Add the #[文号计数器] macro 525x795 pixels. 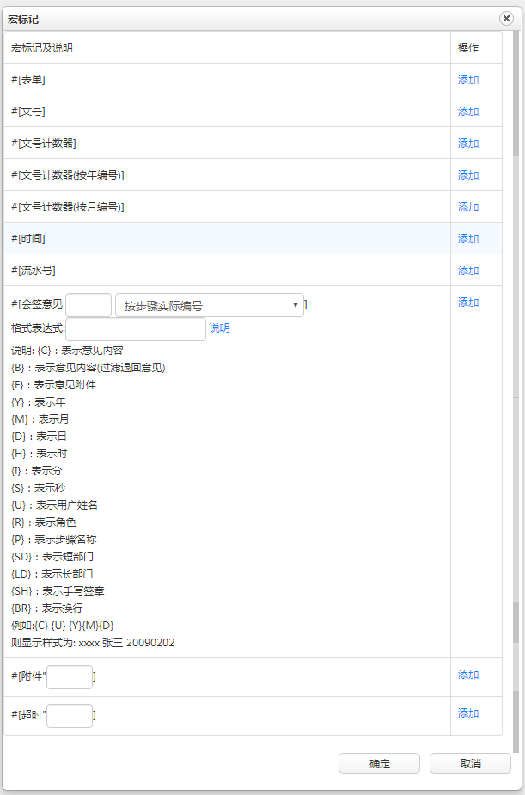point(468,144)
